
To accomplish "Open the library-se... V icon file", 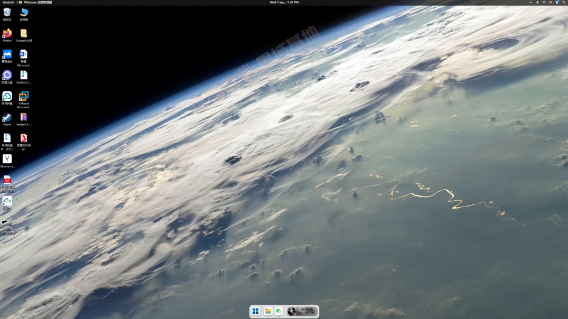I will pyautogui.click(x=7, y=161).
